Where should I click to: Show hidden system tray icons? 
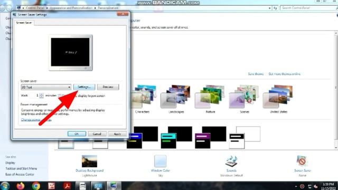coord(296,186)
